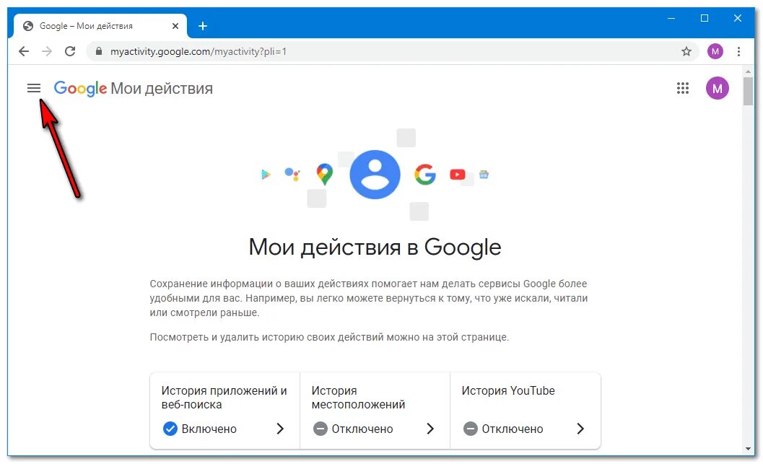763x464 pixels.
Task: Expand 'История YouTube' chevron
Action: (x=580, y=429)
